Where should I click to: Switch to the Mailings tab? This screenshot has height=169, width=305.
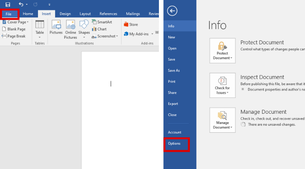pyautogui.click(x=133, y=14)
